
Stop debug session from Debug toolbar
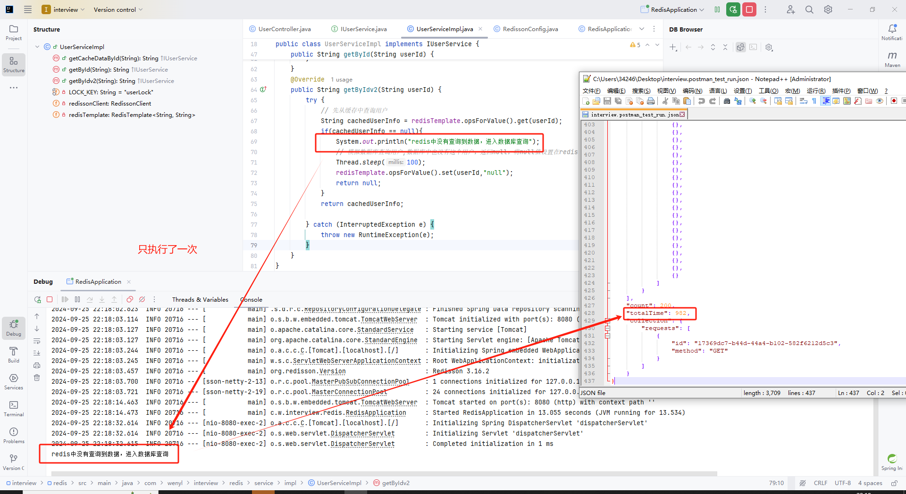click(x=50, y=299)
